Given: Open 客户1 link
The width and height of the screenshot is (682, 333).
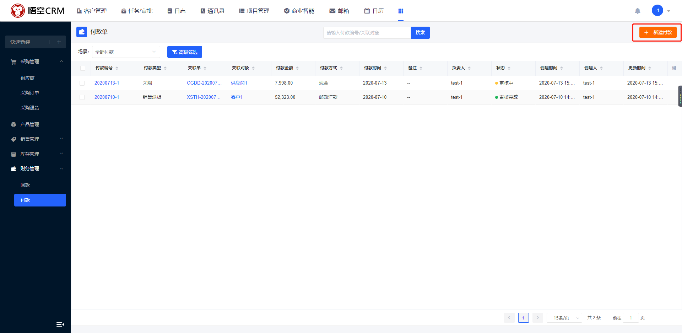Looking at the screenshot, I should click(237, 97).
